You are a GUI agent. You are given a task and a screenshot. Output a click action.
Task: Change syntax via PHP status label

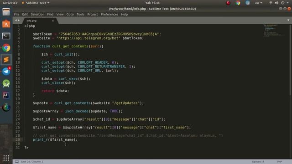(x=279, y=162)
